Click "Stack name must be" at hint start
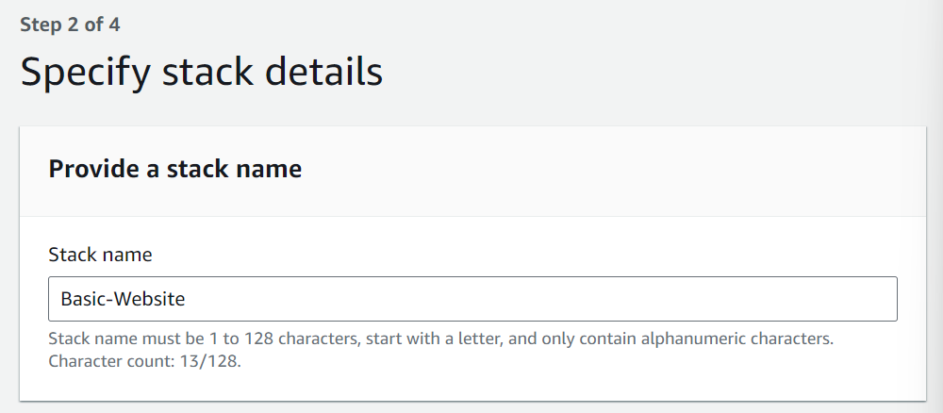Screen dimensions: 943x413 tap(113, 339)
